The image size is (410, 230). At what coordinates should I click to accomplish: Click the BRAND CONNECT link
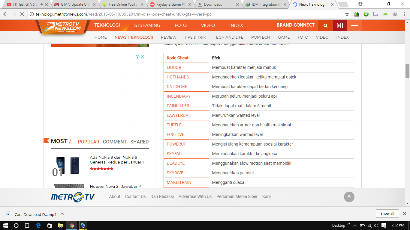296,25
